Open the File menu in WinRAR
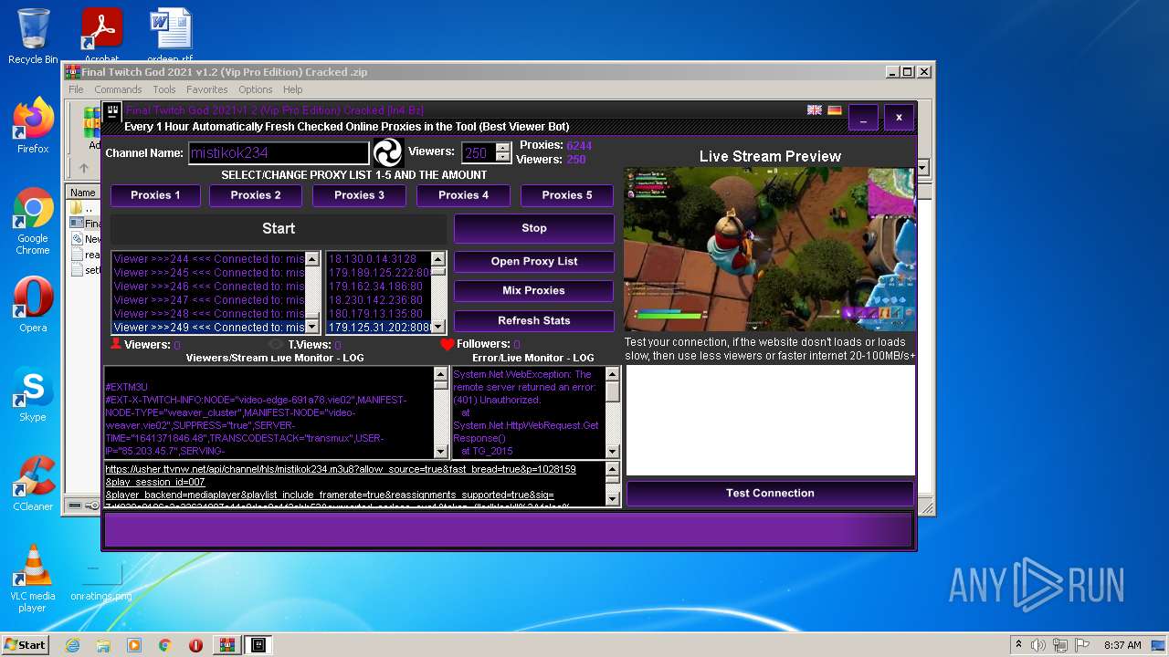Viewport: 1169px width, 657px height. (76, 89)
